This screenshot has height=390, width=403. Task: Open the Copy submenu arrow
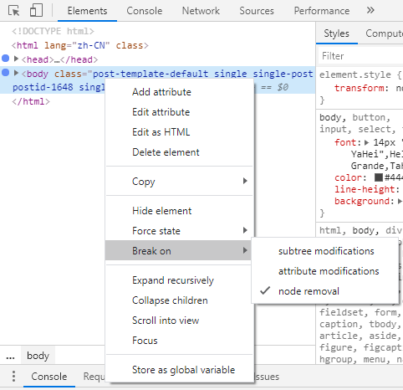pos(245,181)
